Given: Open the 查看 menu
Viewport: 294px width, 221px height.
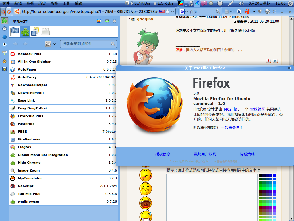Looking at the screenshot, I should coord(30,3).
